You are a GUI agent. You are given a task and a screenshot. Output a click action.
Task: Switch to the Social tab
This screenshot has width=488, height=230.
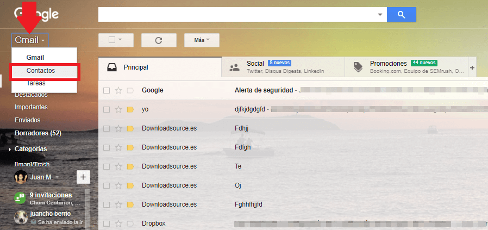coord(283,67)
